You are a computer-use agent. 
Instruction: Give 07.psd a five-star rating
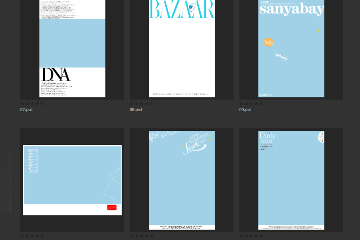click(x=42, y=104)
